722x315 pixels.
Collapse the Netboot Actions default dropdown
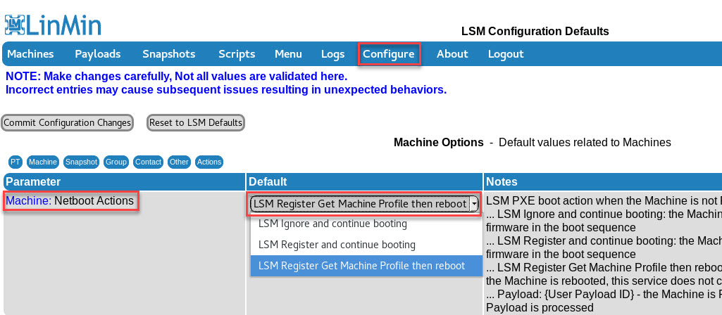(365, 204)
